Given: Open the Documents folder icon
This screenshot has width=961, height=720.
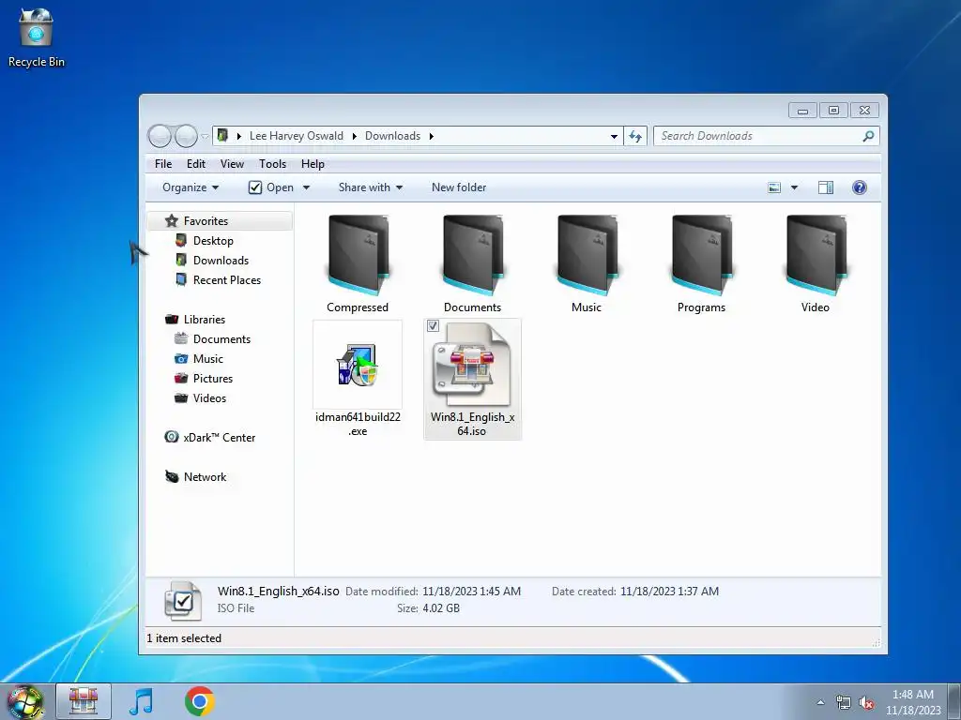Looking at the screenshot, I should [473, 255].
